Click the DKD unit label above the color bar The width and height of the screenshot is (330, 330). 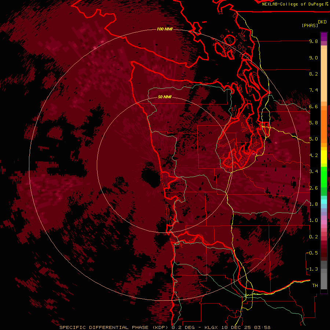point(322,22)
